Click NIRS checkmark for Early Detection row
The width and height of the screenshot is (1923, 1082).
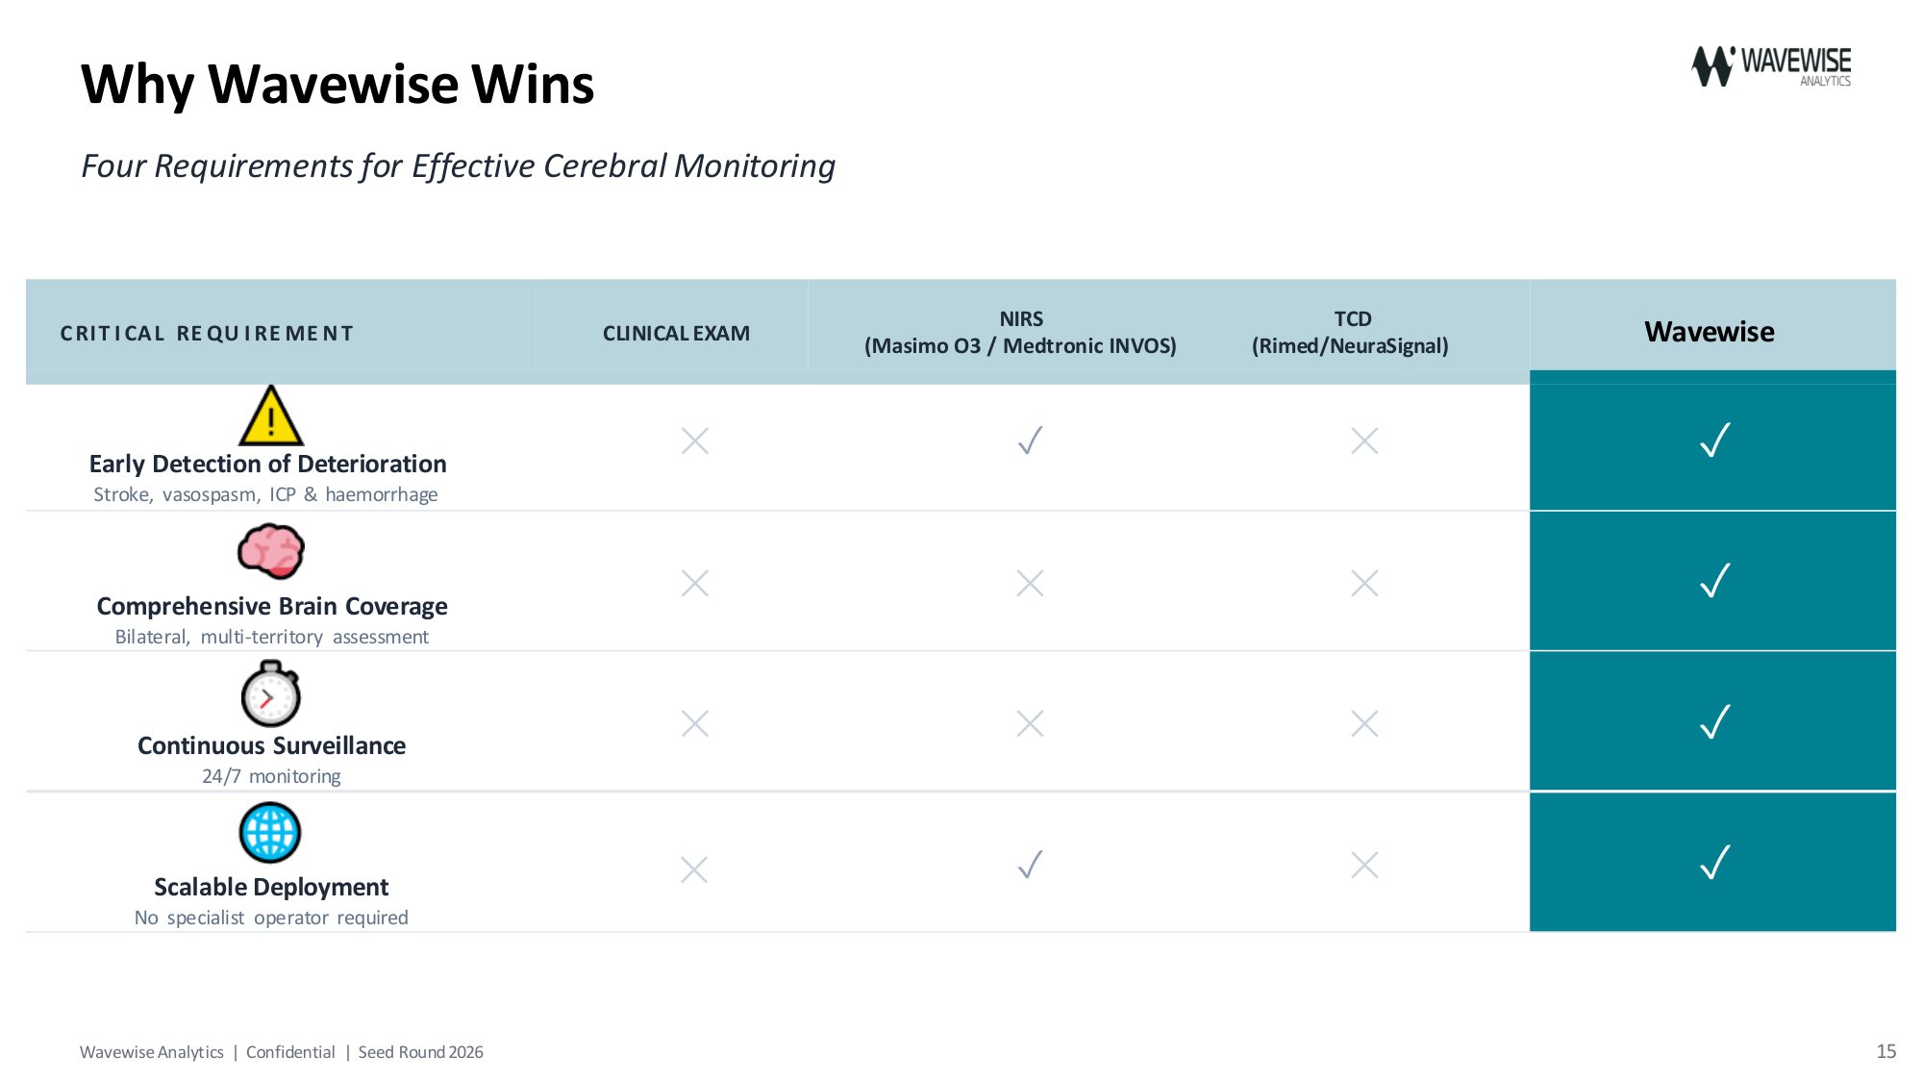point(1030,440)
